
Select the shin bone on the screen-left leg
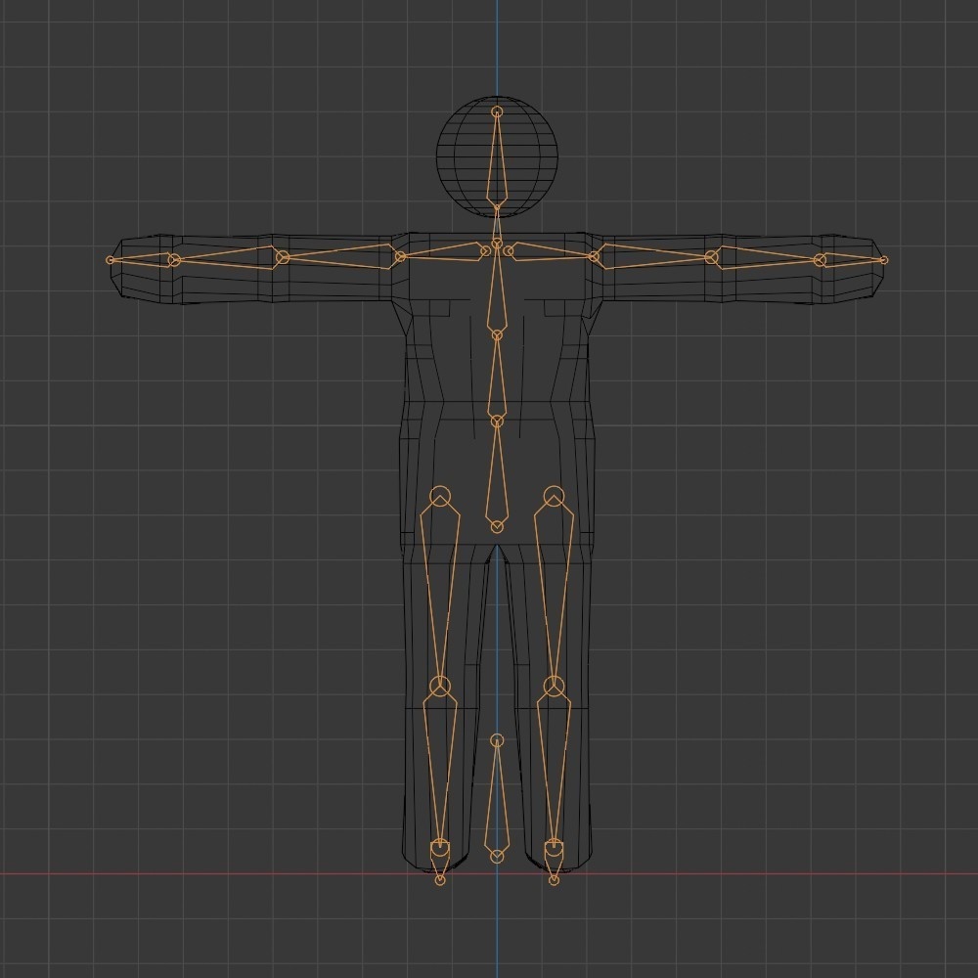[440, 767]
